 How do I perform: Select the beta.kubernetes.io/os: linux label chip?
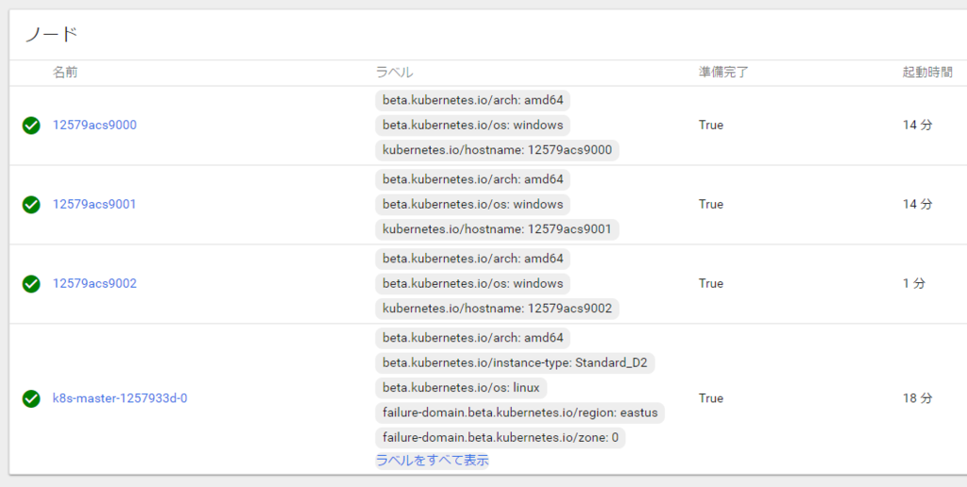click(x=461, y=388)
